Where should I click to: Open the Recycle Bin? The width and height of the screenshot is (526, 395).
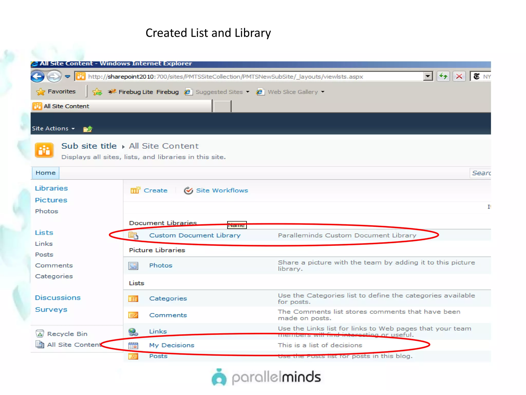67,334
